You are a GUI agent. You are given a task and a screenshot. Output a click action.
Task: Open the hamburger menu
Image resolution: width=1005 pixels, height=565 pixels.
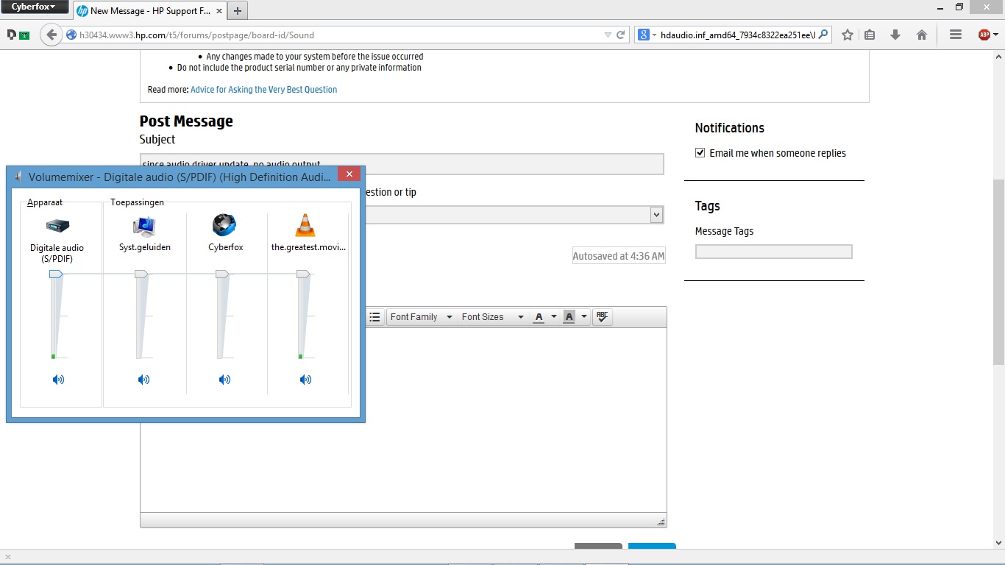point(956,35)
